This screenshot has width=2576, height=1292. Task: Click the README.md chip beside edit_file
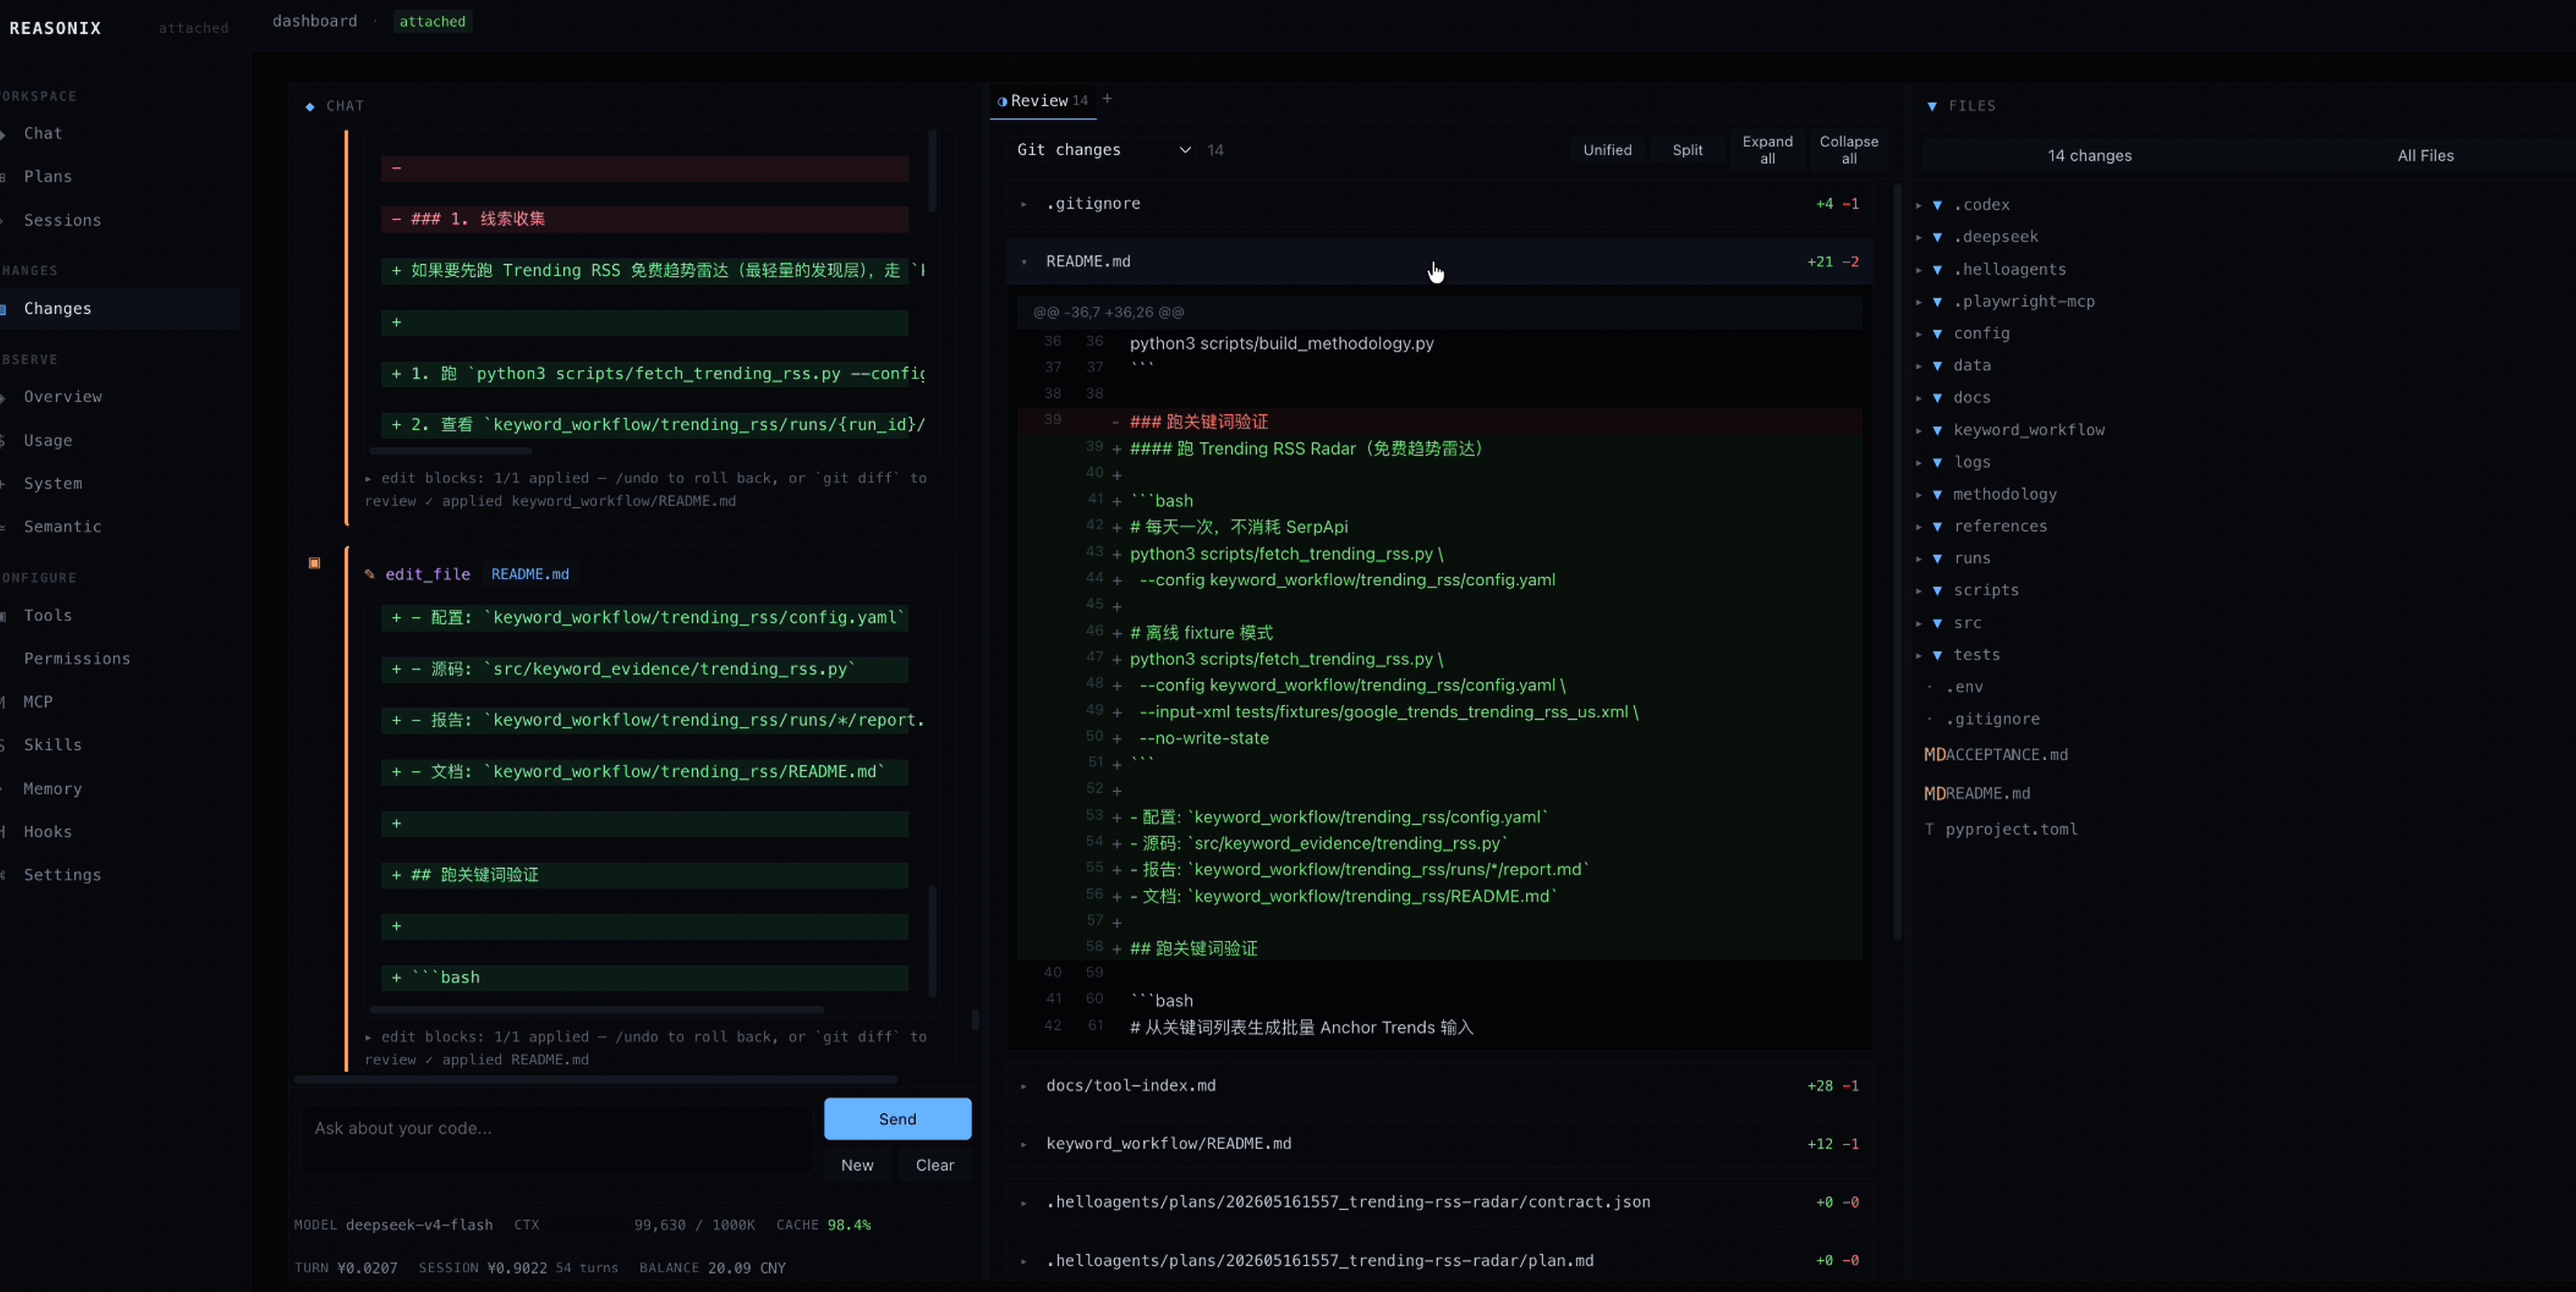pos(530,574)
